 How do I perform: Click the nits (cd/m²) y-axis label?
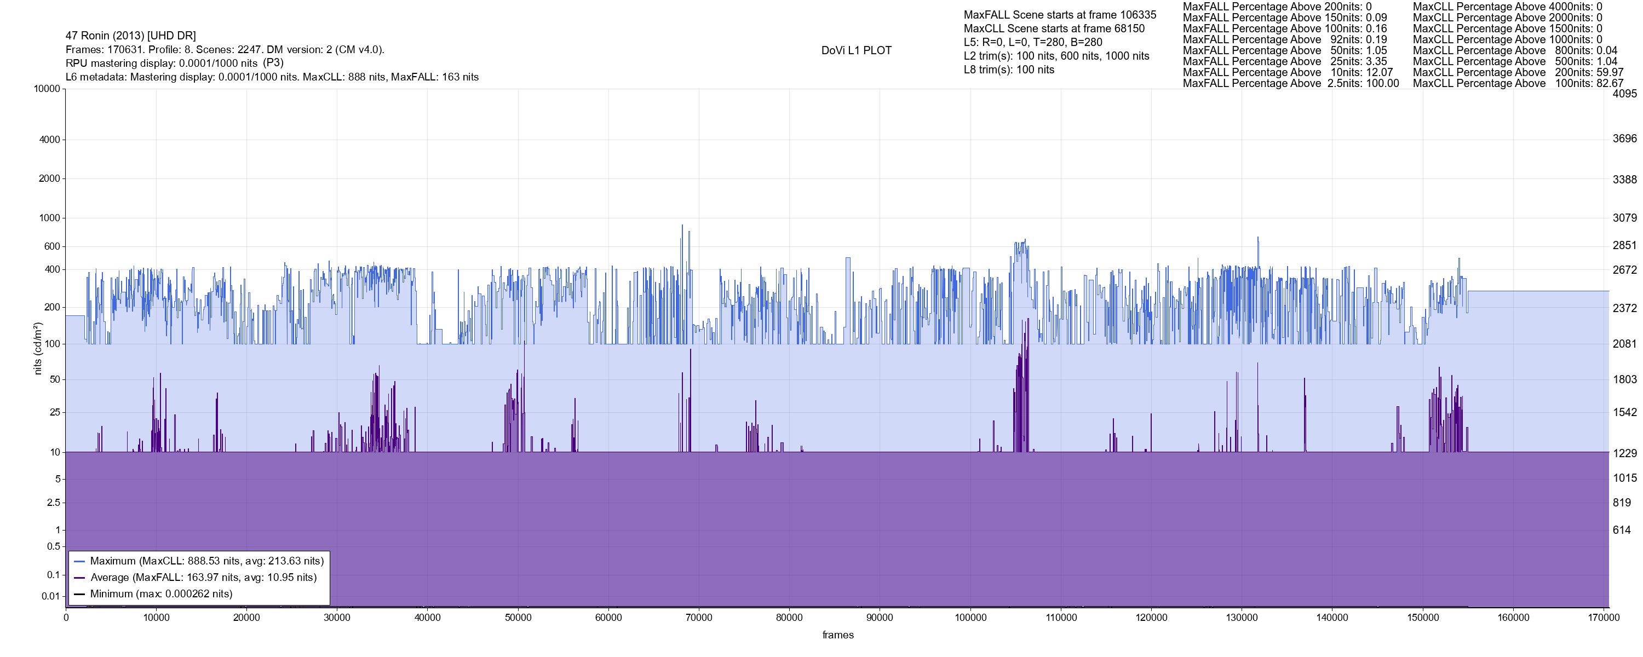[x=38, y=348]
